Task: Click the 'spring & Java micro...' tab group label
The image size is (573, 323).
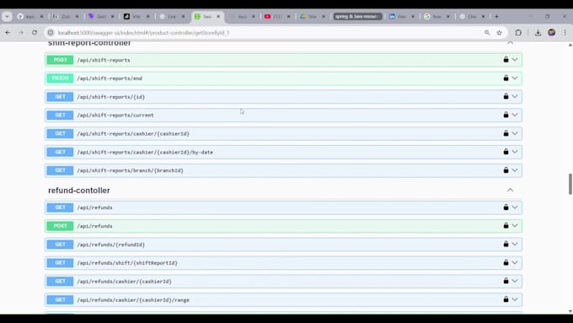Action: (357, 17)
